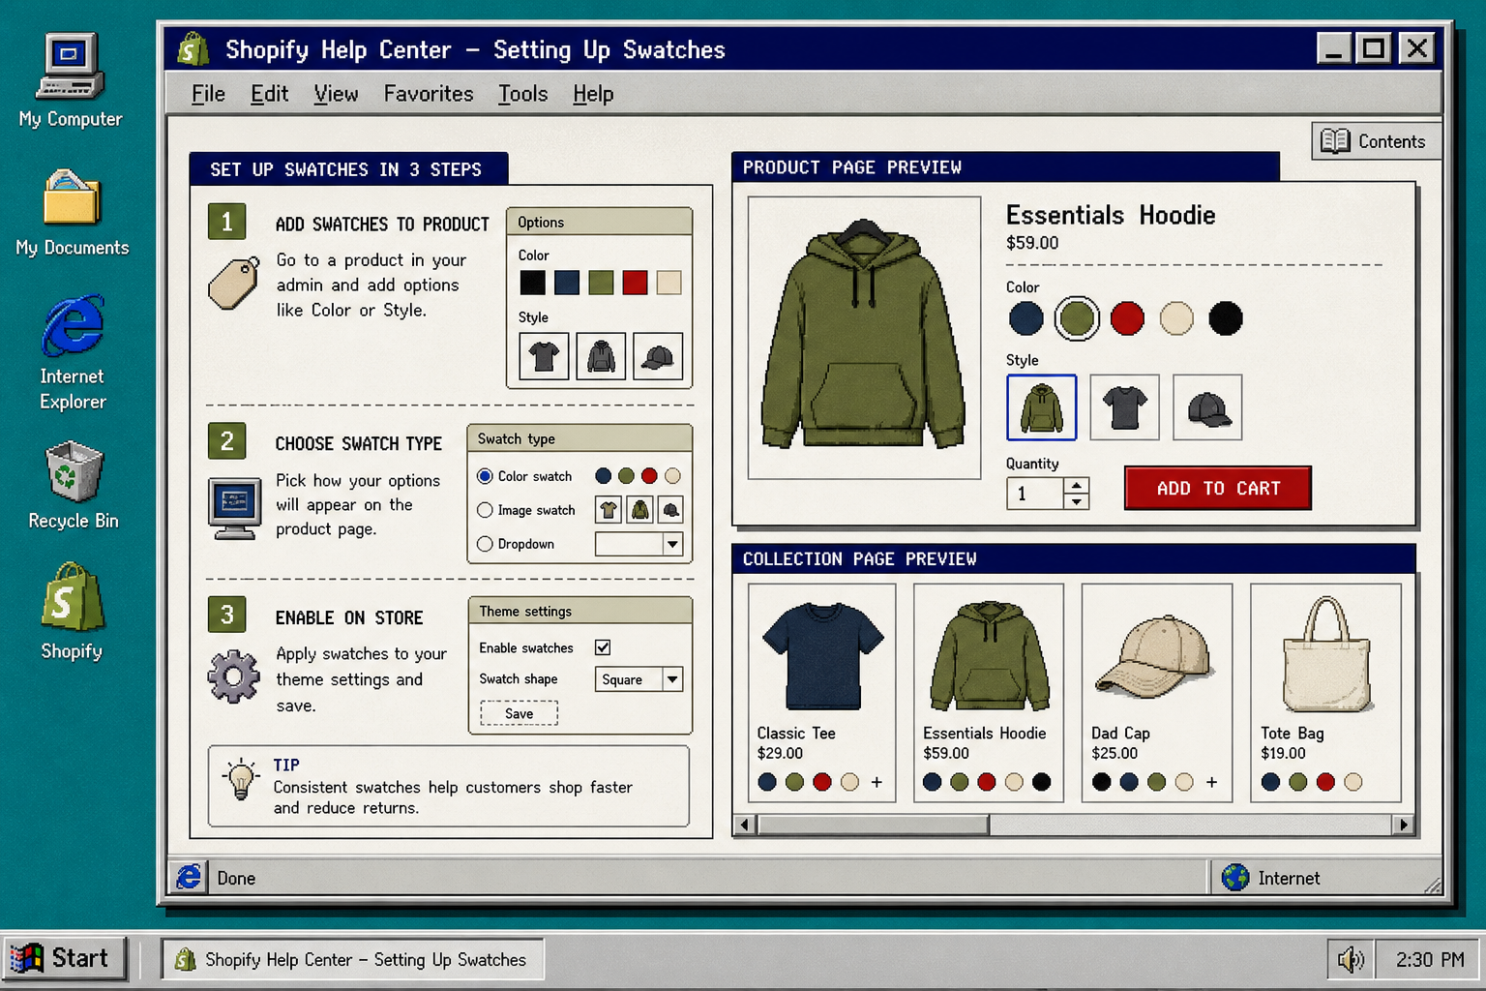Viewport: 1486px width, 991px height.
Task: Click globe Internet zone icon in status bar
Action: [1235, 878]
